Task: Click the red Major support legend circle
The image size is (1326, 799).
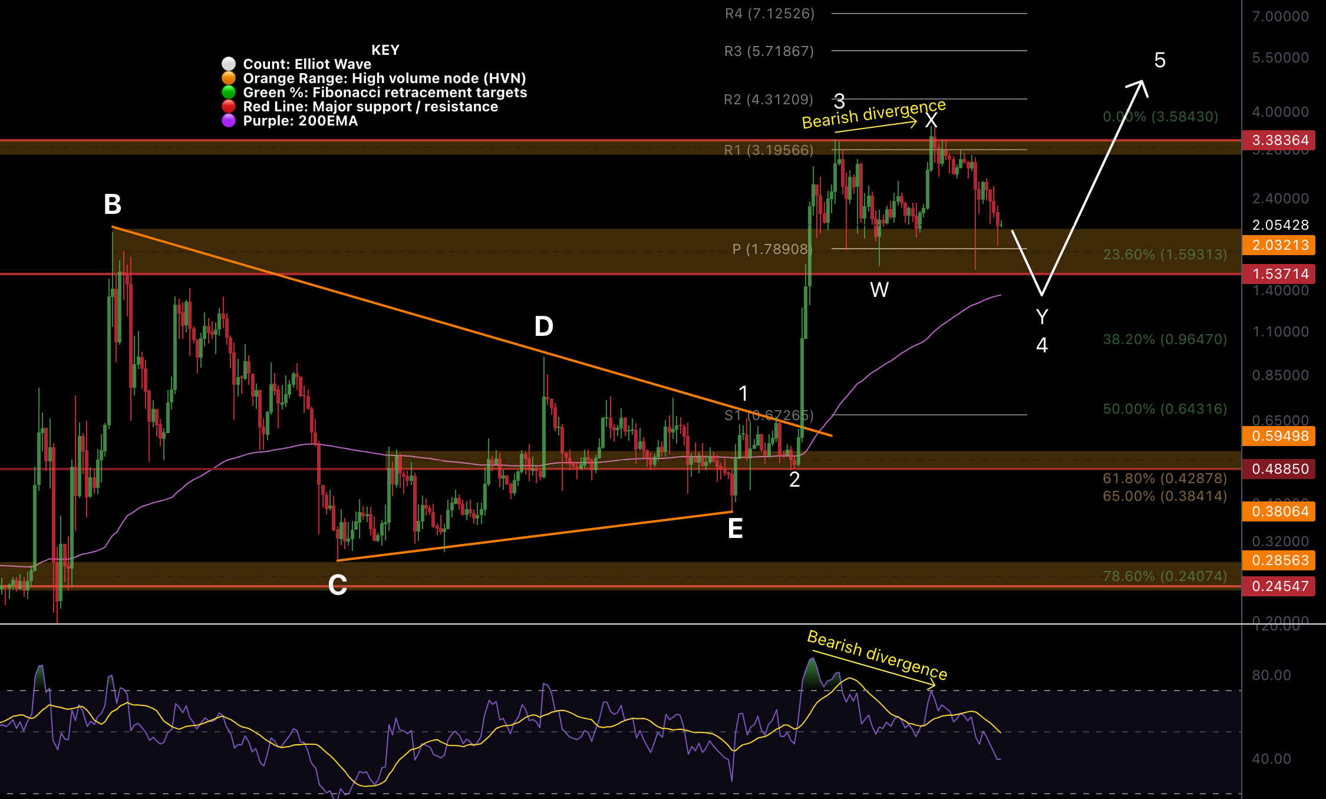Action: pyautogui.click(x=229, y=106)
